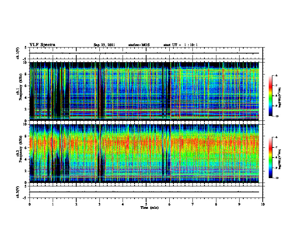The image size is (296, 229).
Task: Click the ch.1 colorbar 'log(PSD)' label
Action: click(280, 97)
